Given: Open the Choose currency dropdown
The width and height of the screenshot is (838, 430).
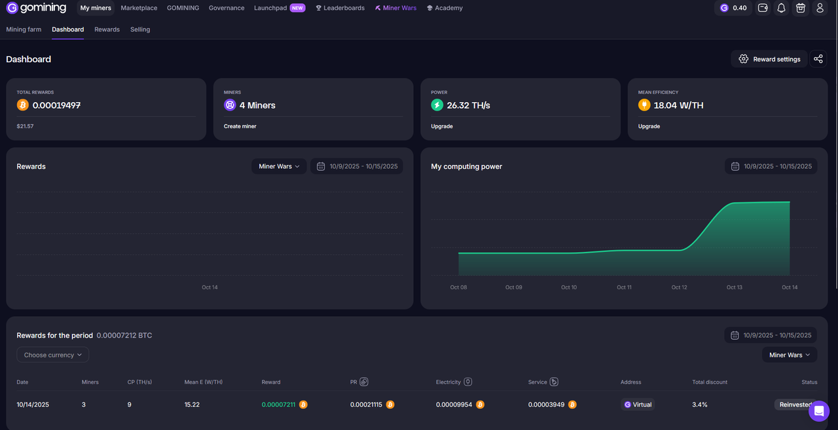Looking at the screenshot, I should tap(53, 355).
